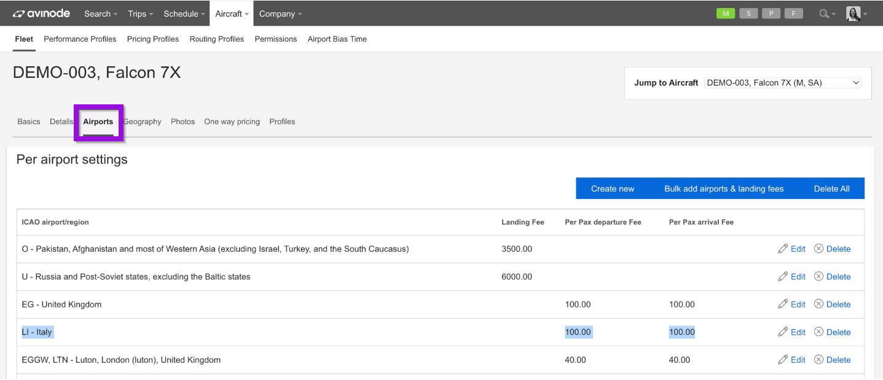Switch to the Photos tab
This screenshot has height=380, width=883.
coord(182,122)
